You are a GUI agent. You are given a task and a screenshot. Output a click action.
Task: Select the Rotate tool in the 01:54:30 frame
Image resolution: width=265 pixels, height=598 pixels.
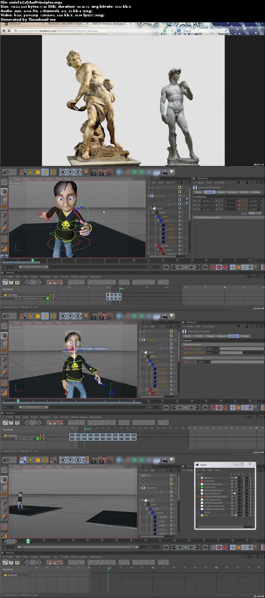tap(45, 172)
